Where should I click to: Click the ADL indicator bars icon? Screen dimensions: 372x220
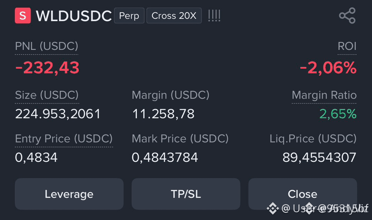[x=214, y=16]
